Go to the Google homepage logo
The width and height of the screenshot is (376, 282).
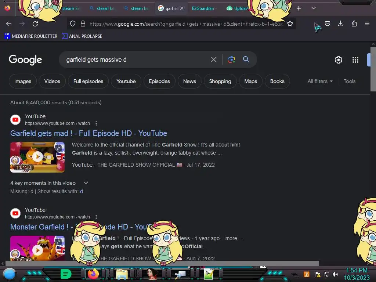point(25,60)
